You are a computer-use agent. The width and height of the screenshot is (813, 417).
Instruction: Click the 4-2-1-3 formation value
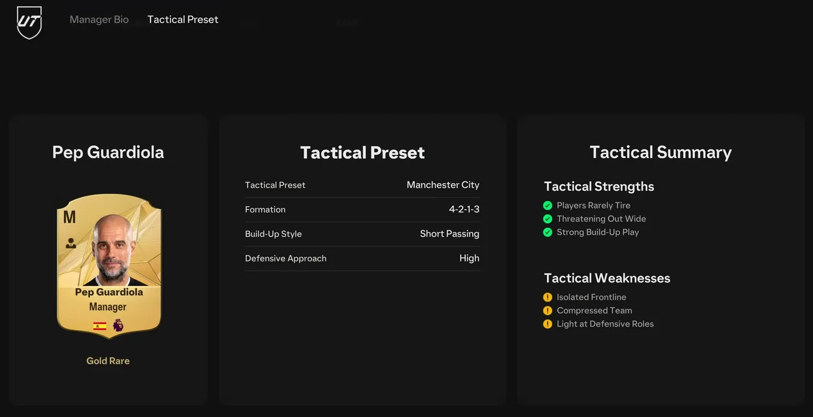click(x=464, y=209)
